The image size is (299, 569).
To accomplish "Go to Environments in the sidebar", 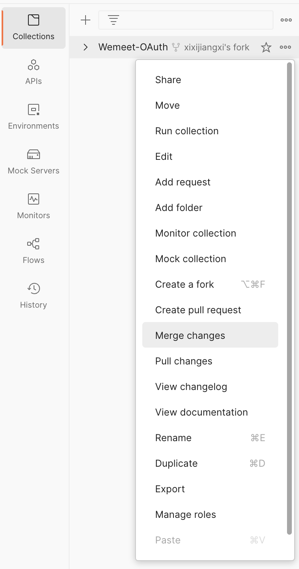I will click(34, 117).
